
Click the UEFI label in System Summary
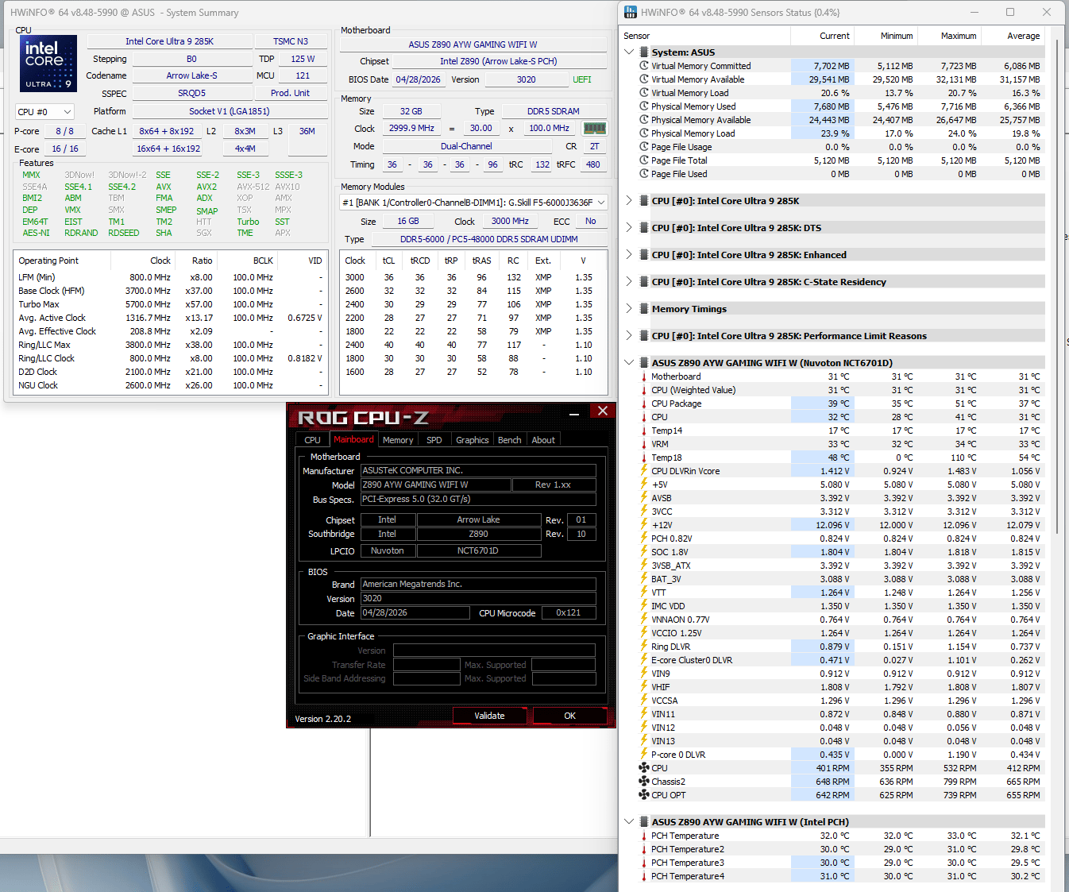click(582, 79)
